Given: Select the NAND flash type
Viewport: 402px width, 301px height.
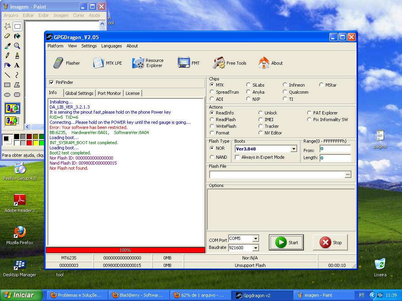Looking at the screenshot, I should pyautogui.click(x=212, y=157).
